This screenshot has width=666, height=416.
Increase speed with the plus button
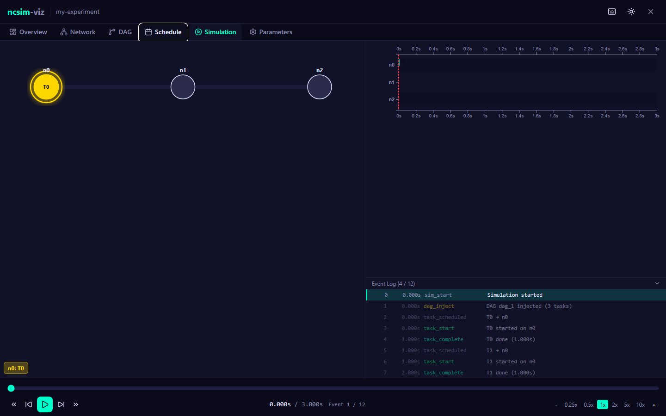654,405
